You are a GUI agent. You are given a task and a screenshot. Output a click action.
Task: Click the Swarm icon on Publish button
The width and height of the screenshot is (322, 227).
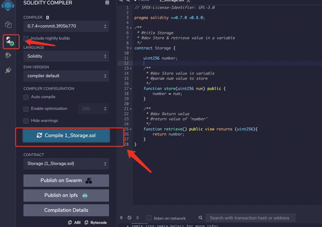tap(89, 181)
